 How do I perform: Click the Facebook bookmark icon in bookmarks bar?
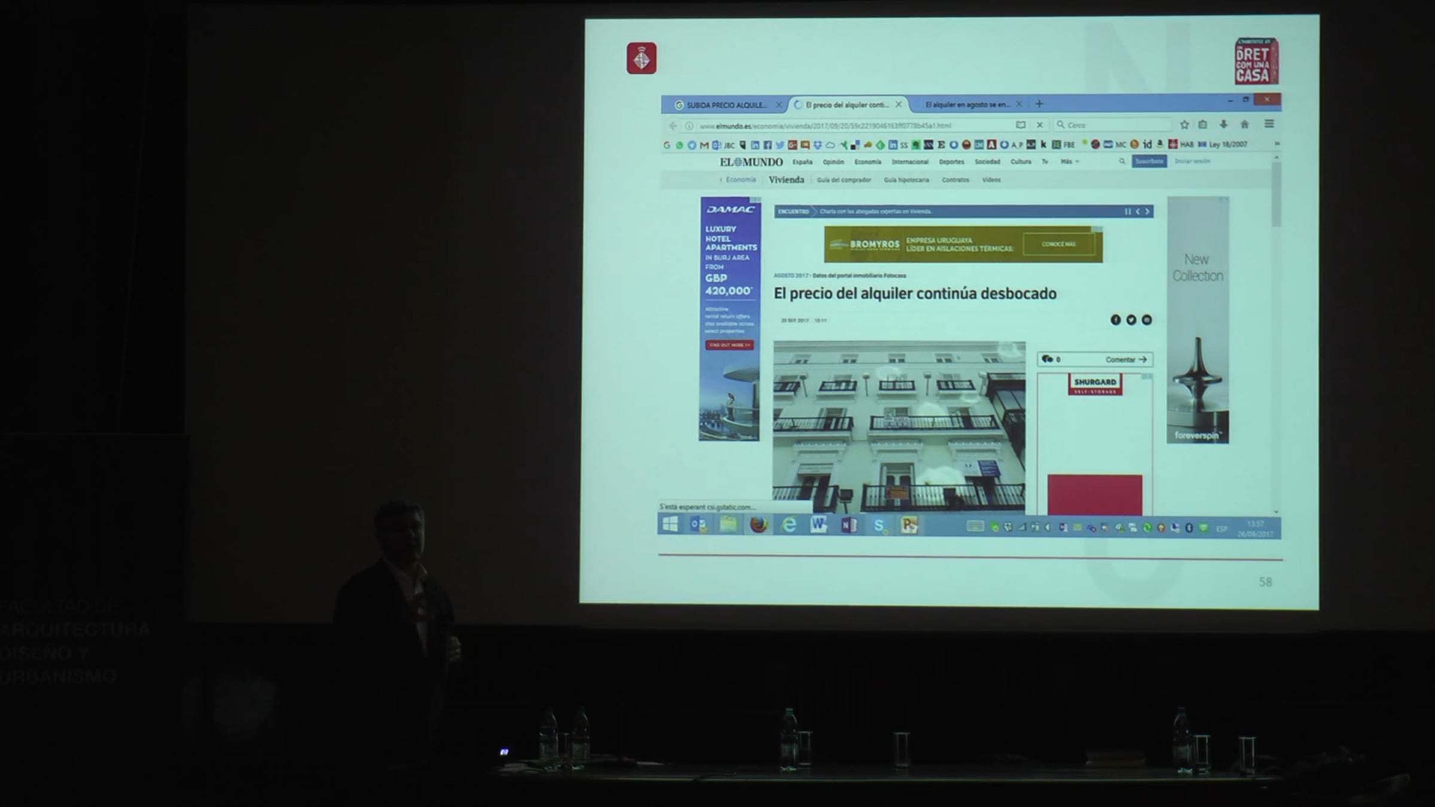click(768, 145)
